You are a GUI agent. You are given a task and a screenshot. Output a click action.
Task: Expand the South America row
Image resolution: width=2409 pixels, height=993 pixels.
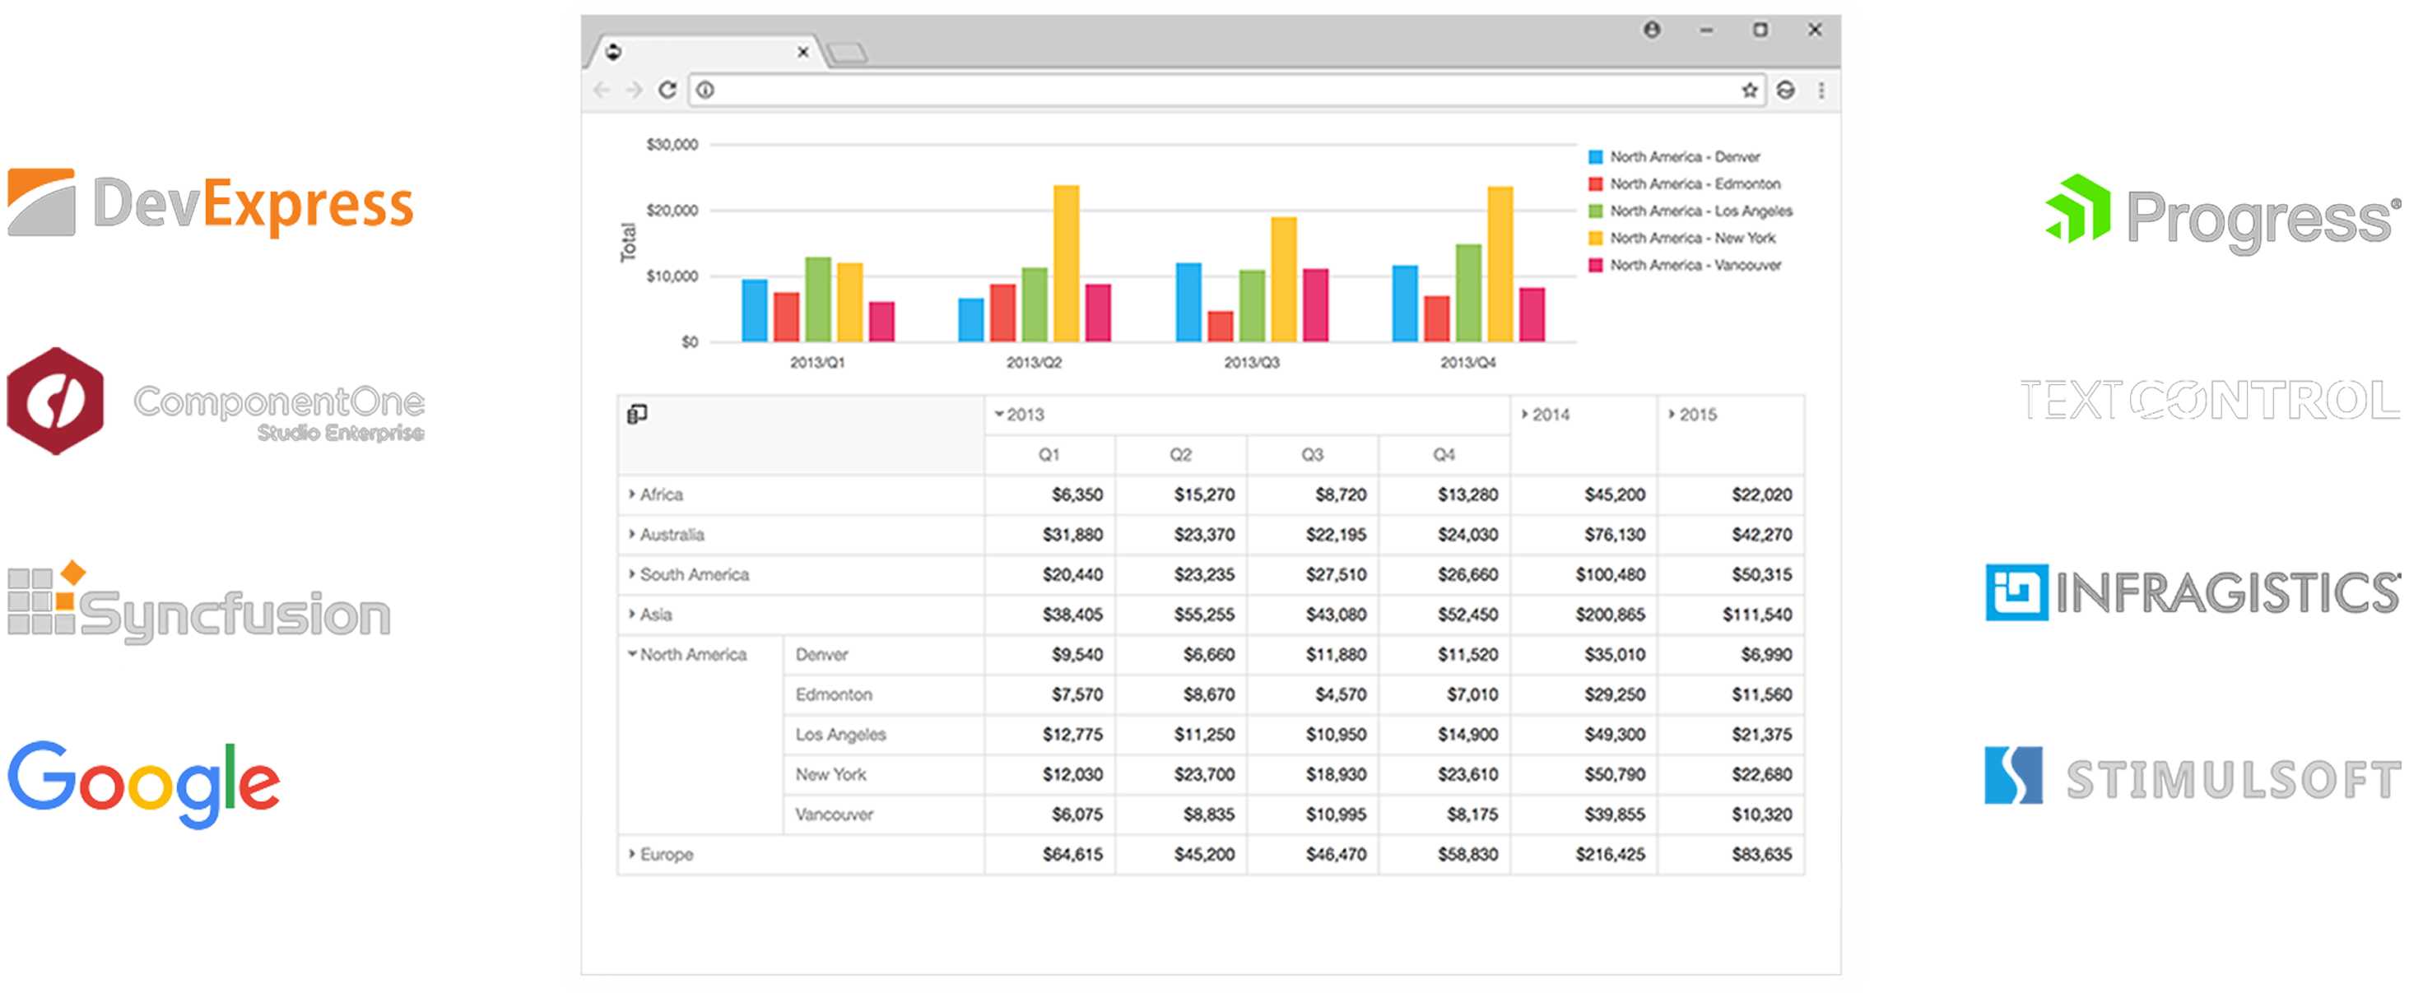pos(631,574)
